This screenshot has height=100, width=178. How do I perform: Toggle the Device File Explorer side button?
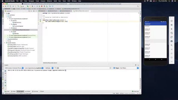tap(140, 83)
